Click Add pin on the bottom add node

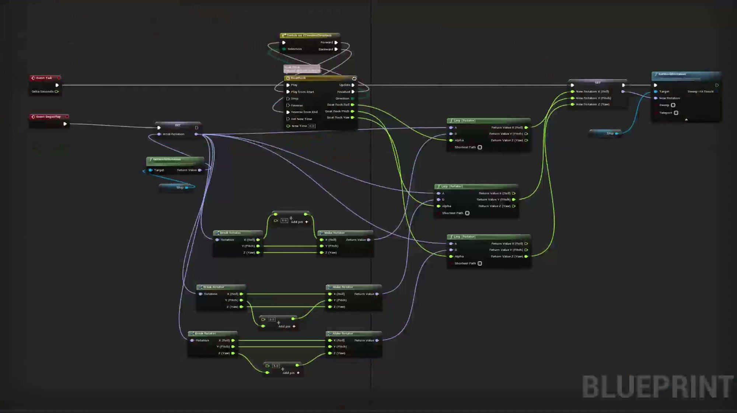[298, 373]
